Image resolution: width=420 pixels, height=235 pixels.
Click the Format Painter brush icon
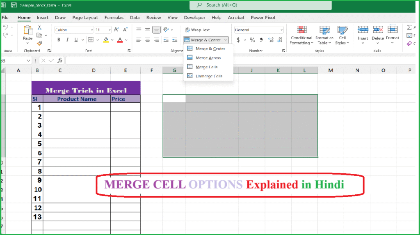pos(40,43)
